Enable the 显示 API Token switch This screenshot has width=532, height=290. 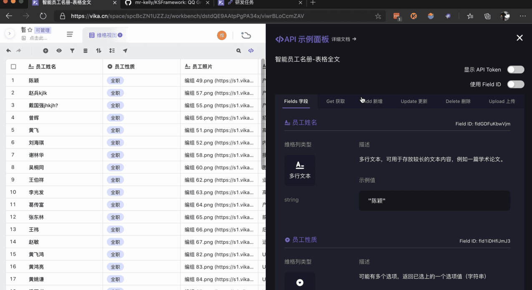pyautogui.click(x=516, y=70)
